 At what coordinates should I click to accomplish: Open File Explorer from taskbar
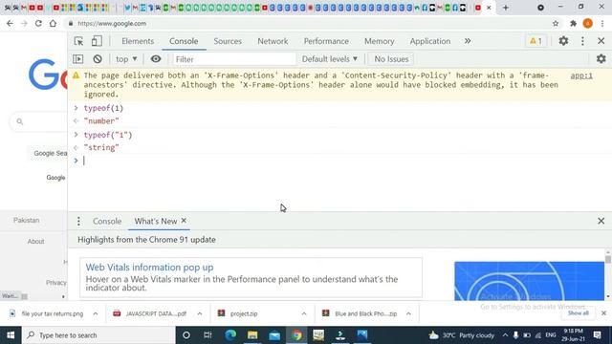click(x=252, y=335)
